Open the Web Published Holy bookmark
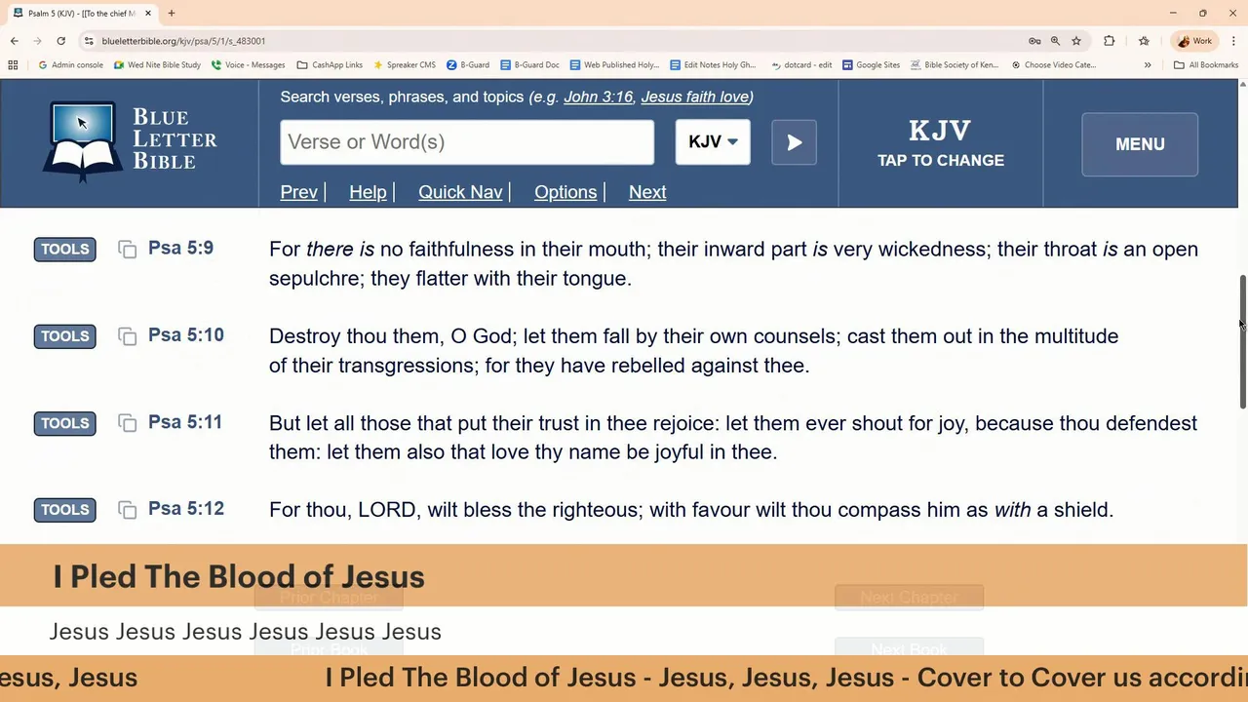This screenshot has height=702, width=1248. coord(614,65)
